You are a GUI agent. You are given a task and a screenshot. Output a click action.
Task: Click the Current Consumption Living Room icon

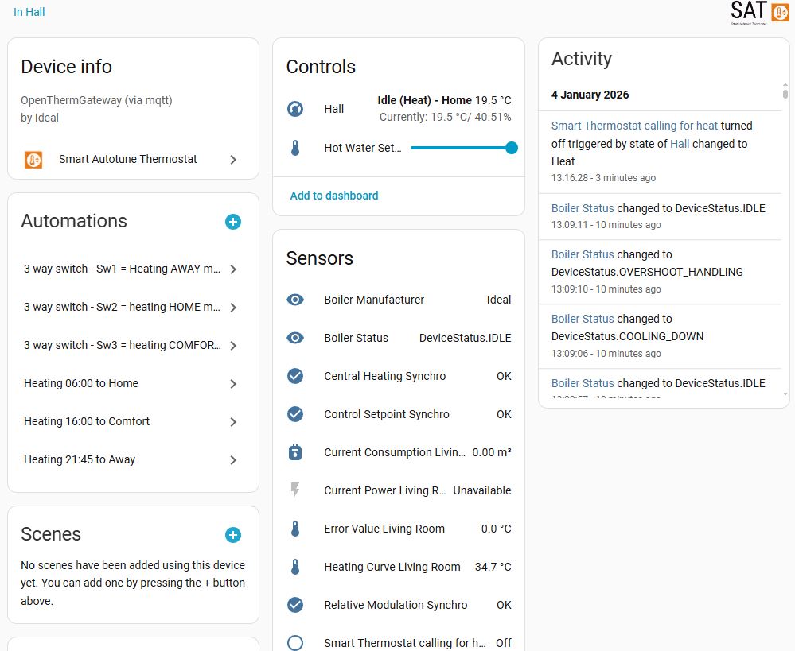[295, 452]
